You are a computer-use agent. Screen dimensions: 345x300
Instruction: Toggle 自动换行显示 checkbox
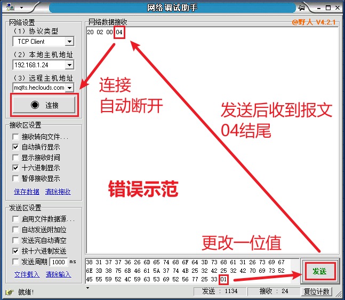15,147
